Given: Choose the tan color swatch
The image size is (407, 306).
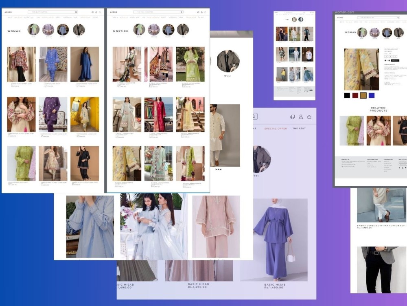Looking at the screenshot, I should (x=363, y=95).
